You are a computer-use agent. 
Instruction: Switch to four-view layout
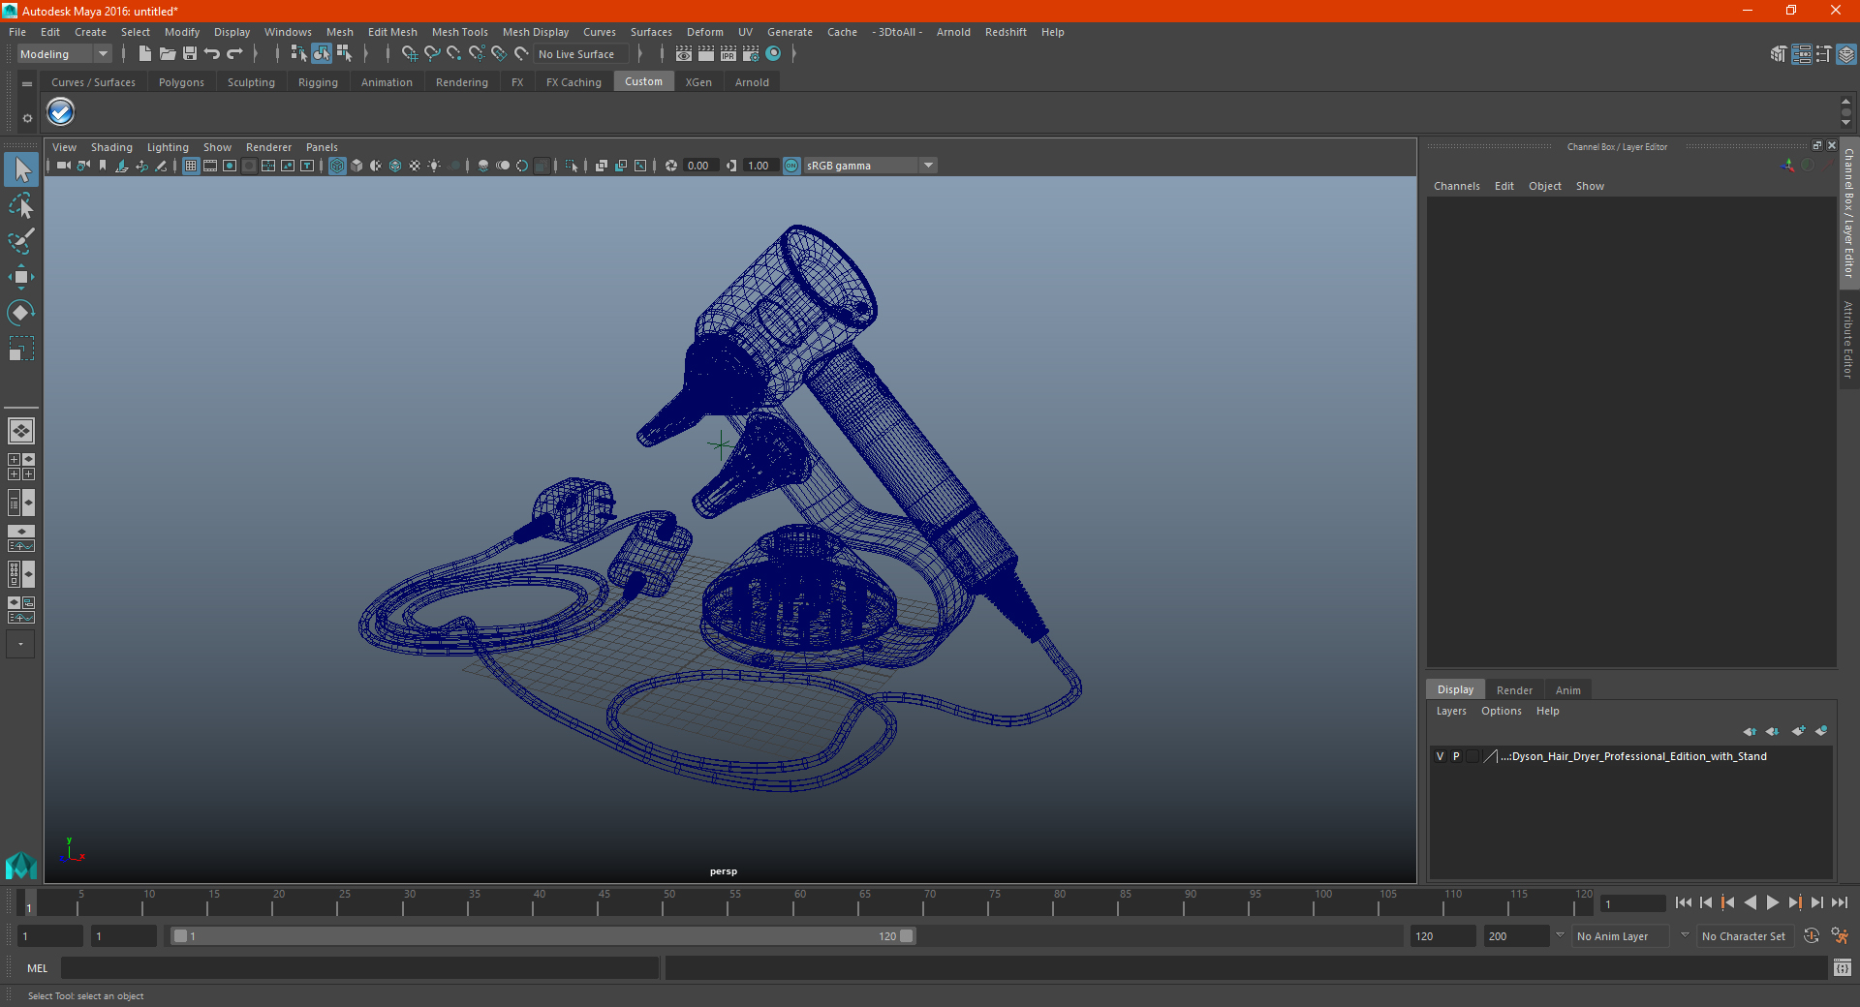21,467
